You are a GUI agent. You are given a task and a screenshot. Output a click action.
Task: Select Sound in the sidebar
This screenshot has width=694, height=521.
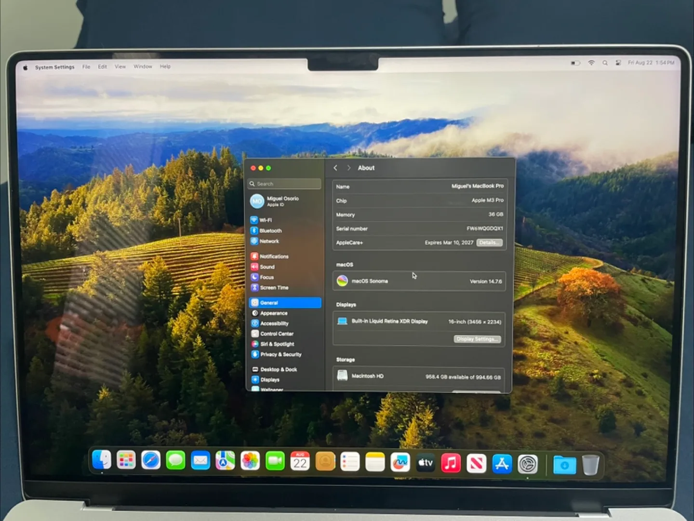267,267
